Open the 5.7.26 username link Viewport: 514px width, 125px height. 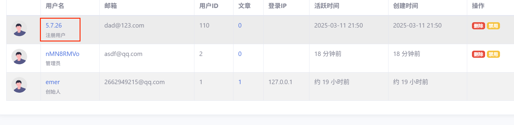tap(54, 25)
